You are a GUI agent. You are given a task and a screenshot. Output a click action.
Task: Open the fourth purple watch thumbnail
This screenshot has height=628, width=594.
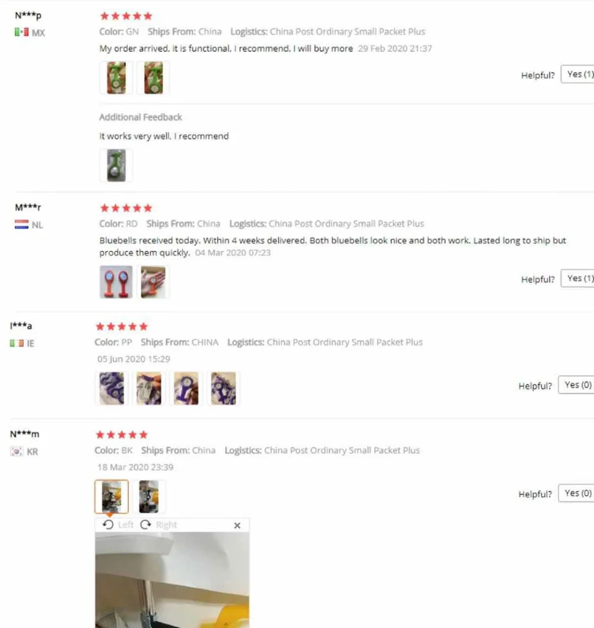(223, 389)
